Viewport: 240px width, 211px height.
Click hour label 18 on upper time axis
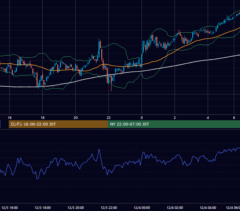pyautogui.click(x=43, y=117)
